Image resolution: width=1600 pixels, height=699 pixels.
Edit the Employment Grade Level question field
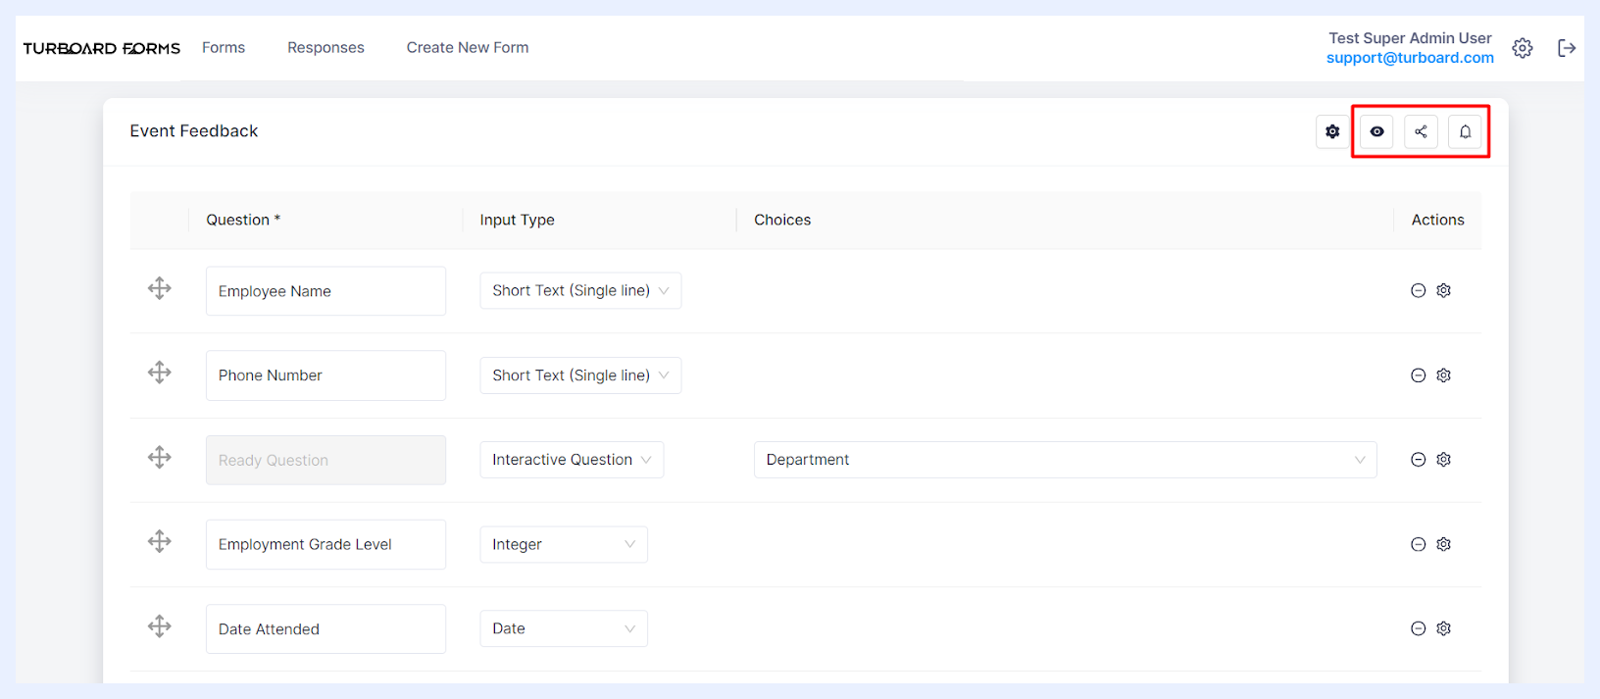325,544
